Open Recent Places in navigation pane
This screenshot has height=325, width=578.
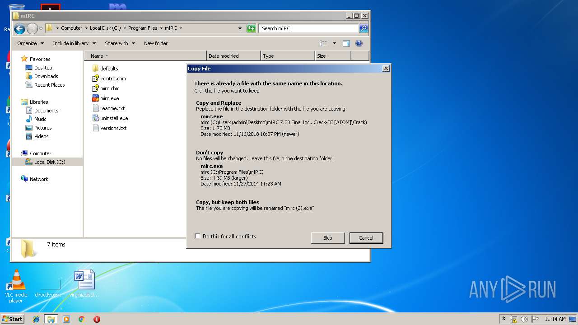(49, 85)
